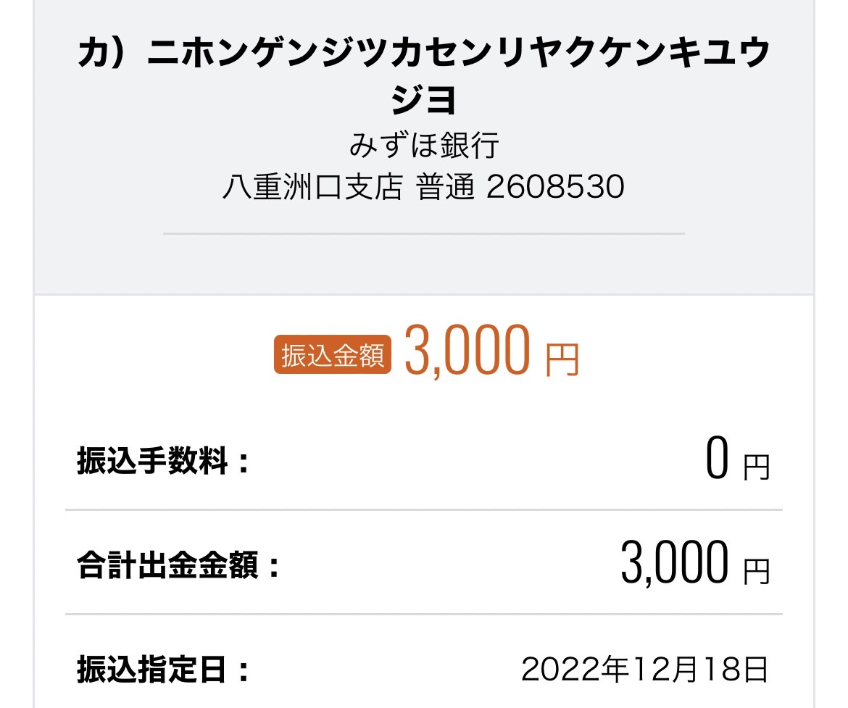Click the orange 円 symbol beside the transfer amount
848x708 pixels.
tap(562, 359)
